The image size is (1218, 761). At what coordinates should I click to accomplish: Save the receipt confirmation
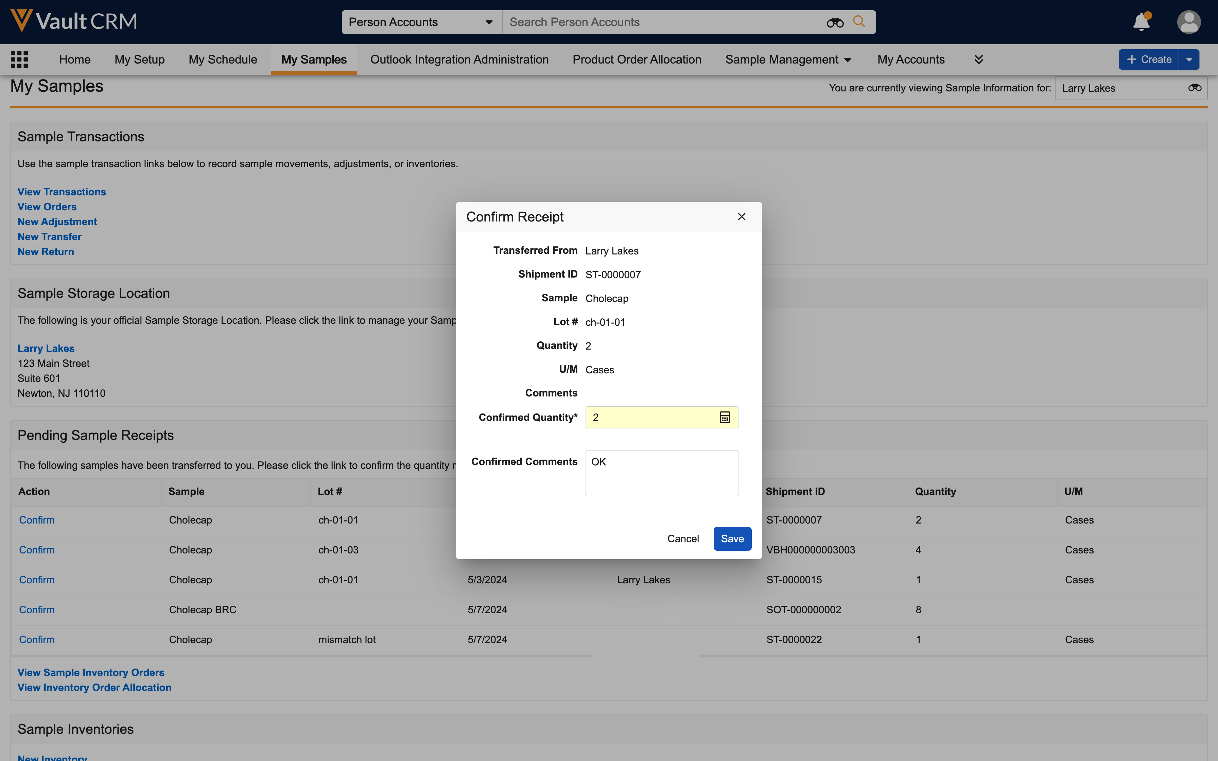point(732,538)
